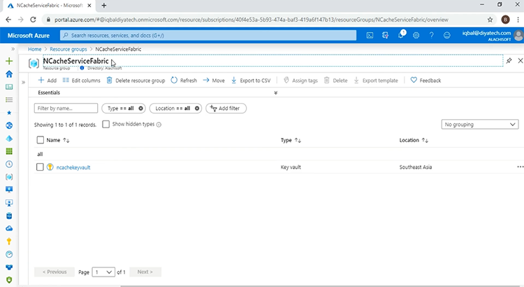This screenshot has height=287, width=524.
Task: Enable Show hidden types checkbox
Action: [x=106, y=124]
